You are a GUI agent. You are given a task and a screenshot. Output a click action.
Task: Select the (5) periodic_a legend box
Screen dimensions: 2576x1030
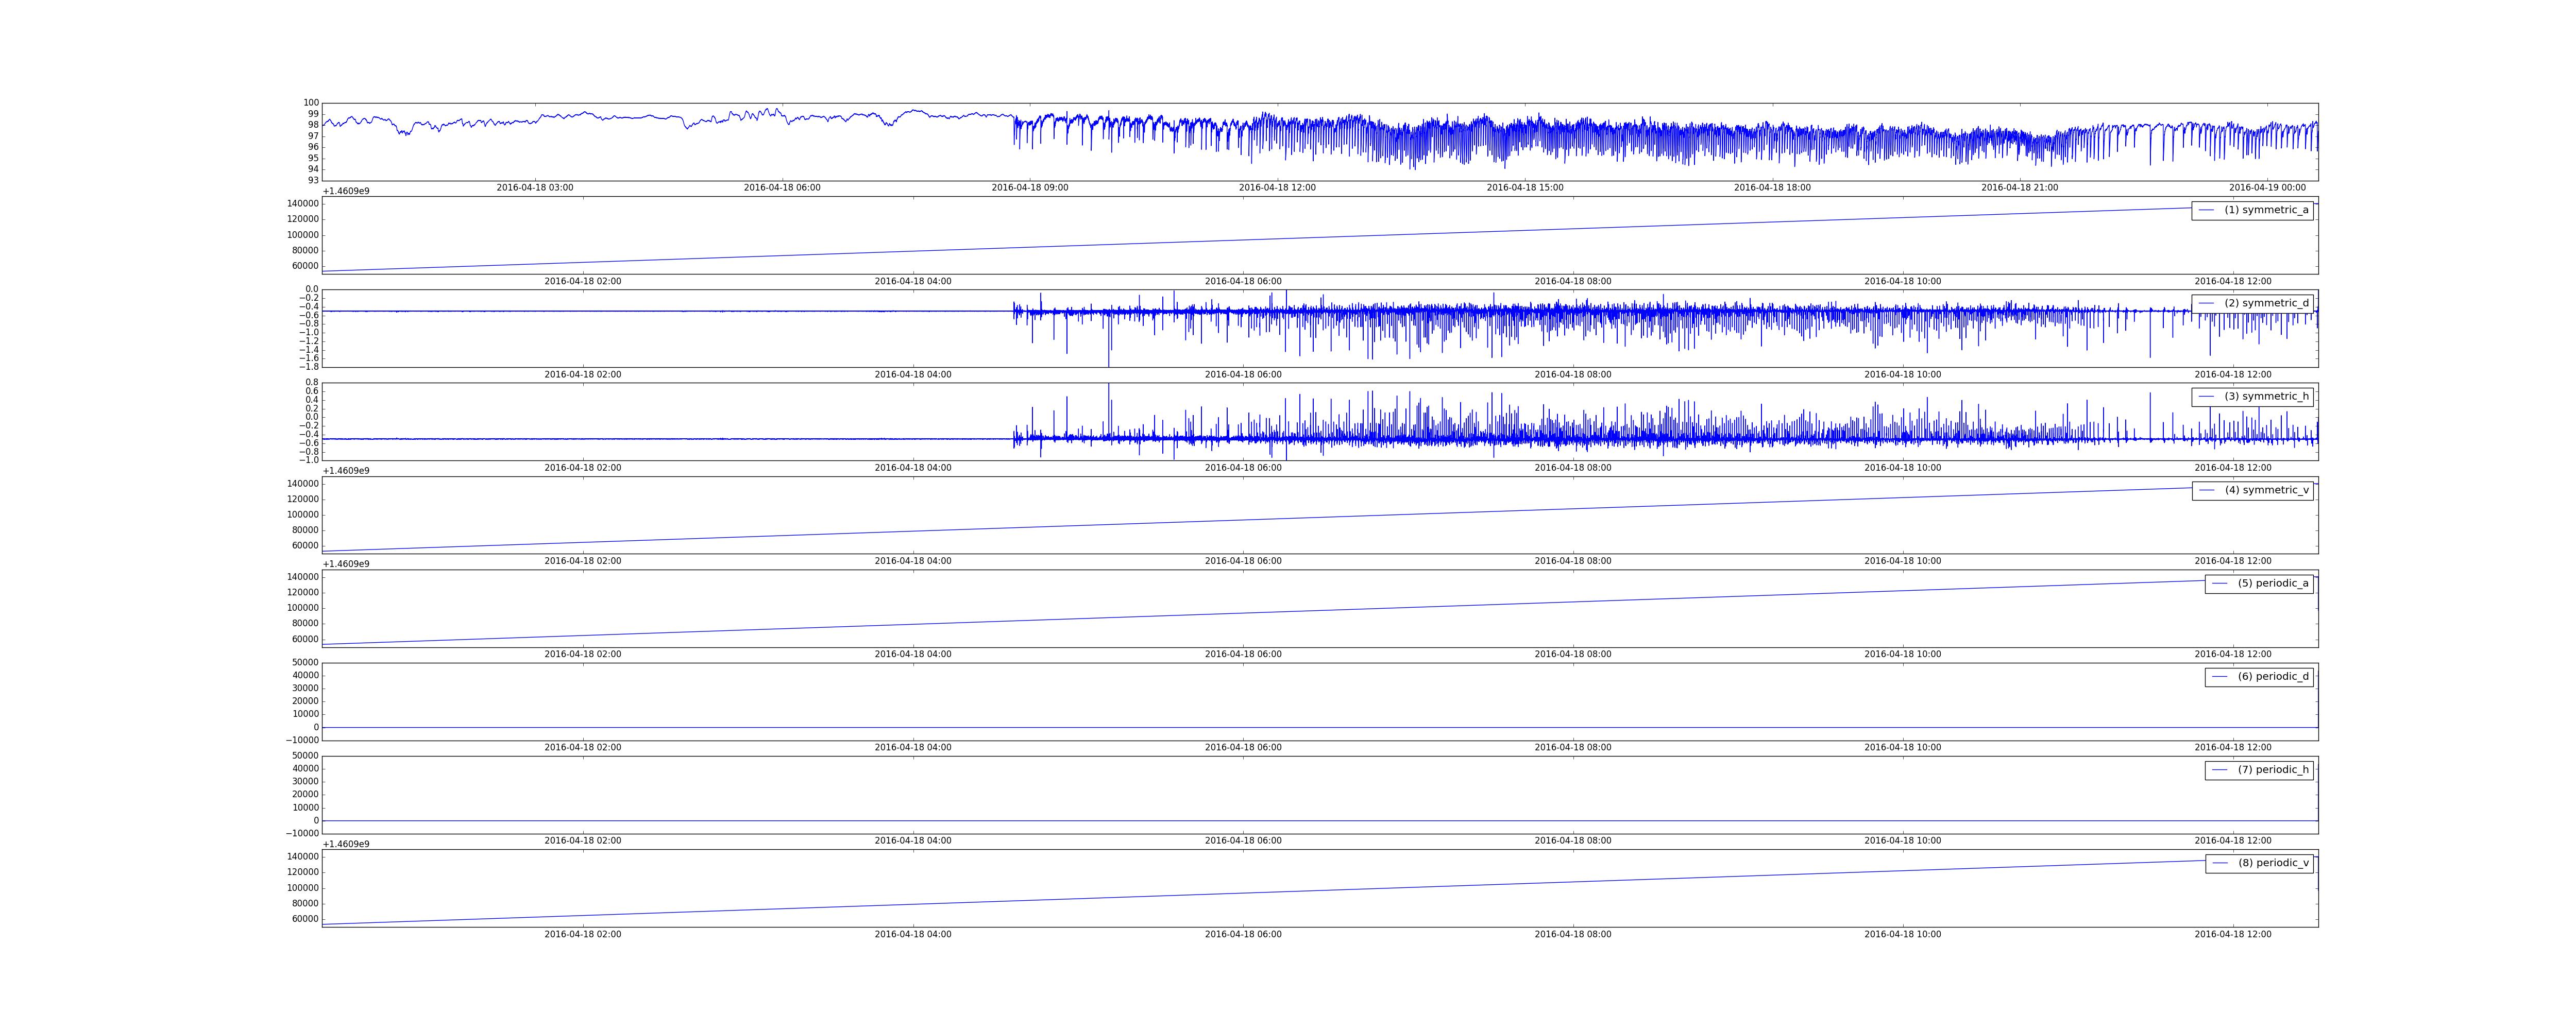[x=2259, y=583]
